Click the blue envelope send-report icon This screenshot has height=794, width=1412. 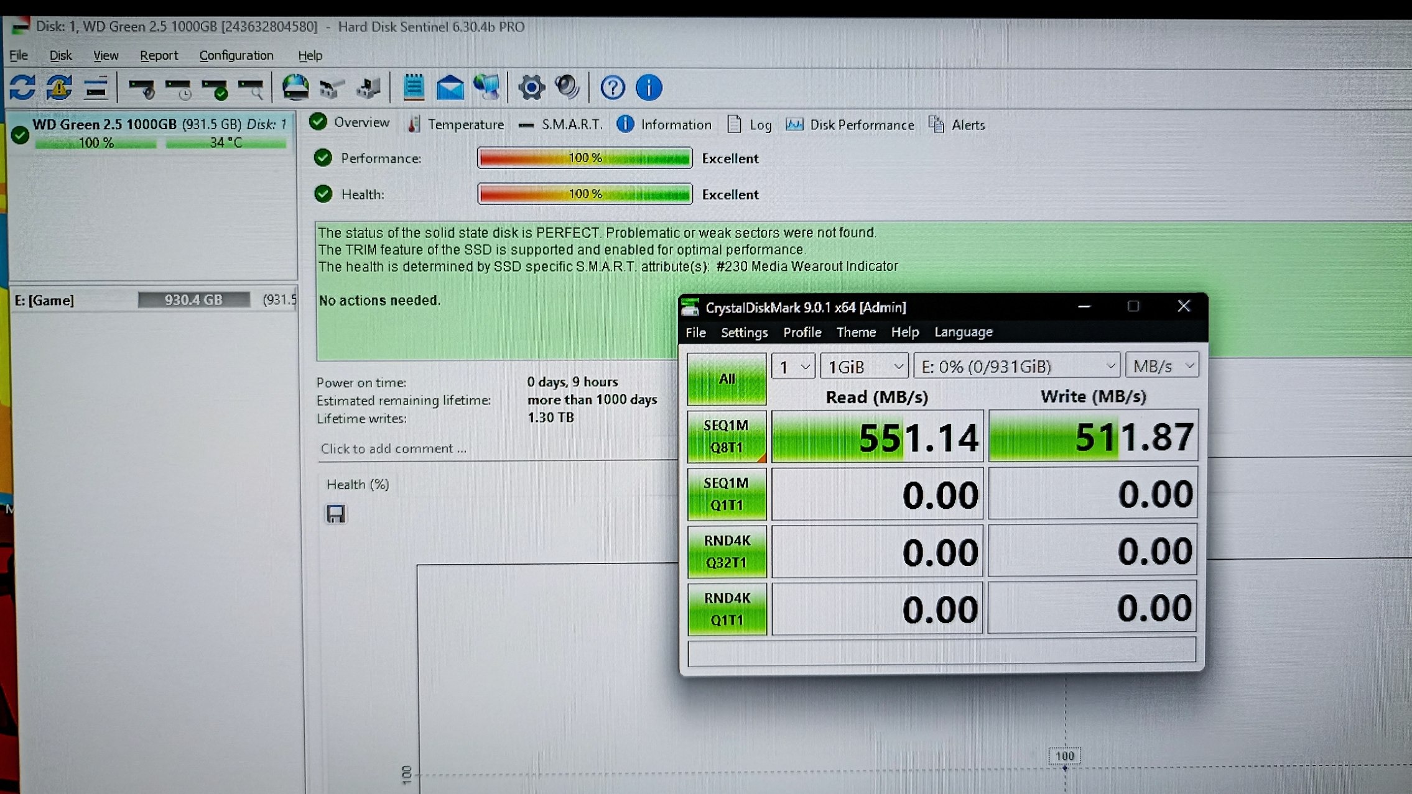click(450, 88)
